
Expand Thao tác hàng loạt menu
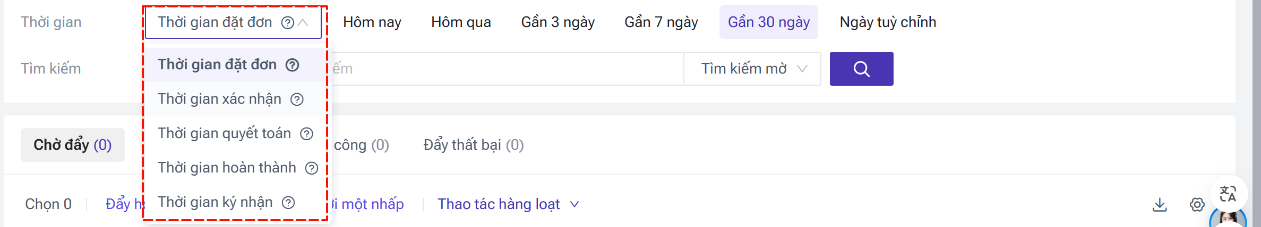pyautogui.click(x=508, y=204)
